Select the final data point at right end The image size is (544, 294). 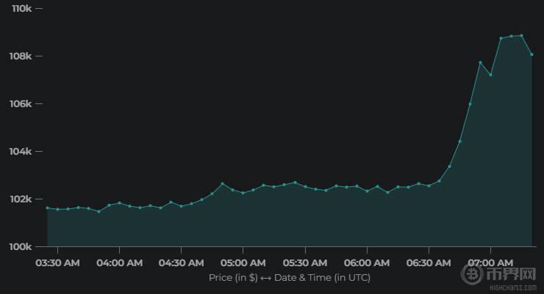click(x=532, y=54)
